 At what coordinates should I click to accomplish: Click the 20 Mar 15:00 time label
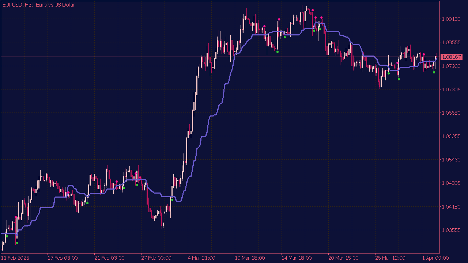coord(344,258)
